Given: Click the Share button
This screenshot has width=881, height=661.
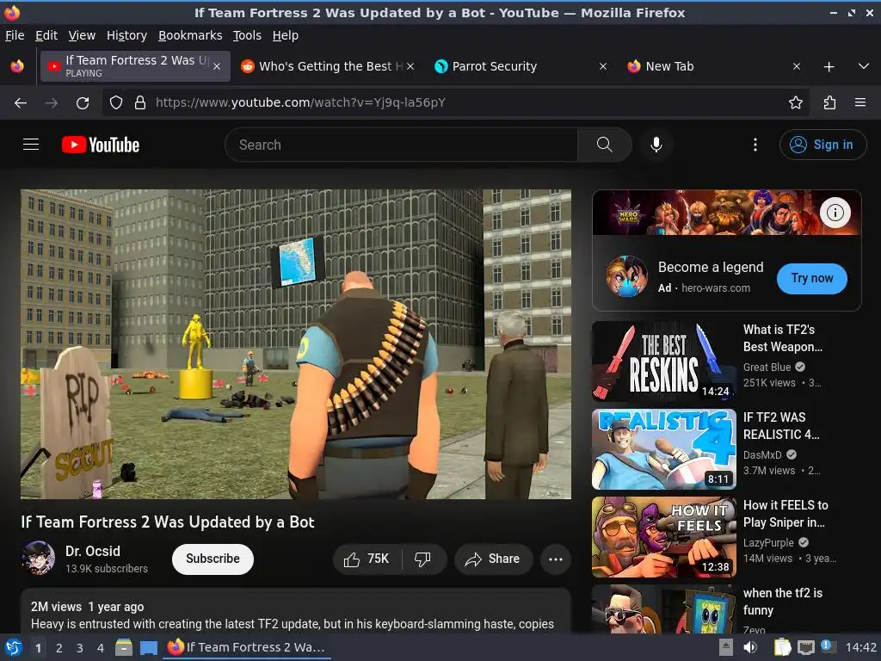Looking at the screenshot, I should tap(493, 559).
